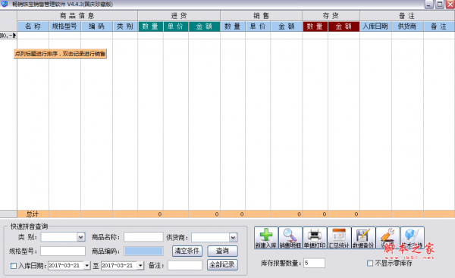
Task: Click the highlighted 商品编码 input field
Action: pyautogui.click(x=143, y=251)
